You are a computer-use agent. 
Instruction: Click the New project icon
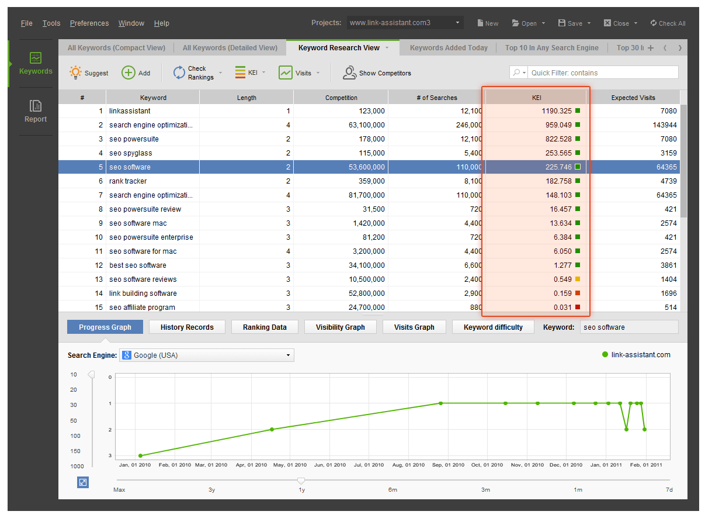pos(480,23)
